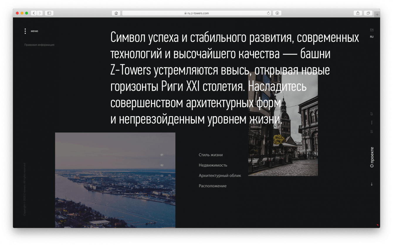Click the page counter number 07

click(372, 114)
